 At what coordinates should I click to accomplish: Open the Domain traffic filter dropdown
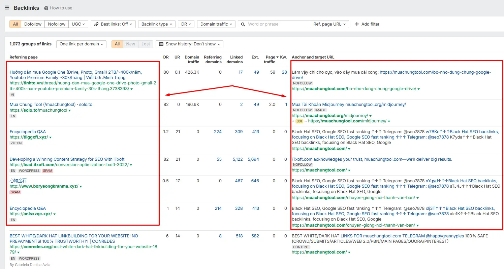pyautogui.click(x=216, y=24)
